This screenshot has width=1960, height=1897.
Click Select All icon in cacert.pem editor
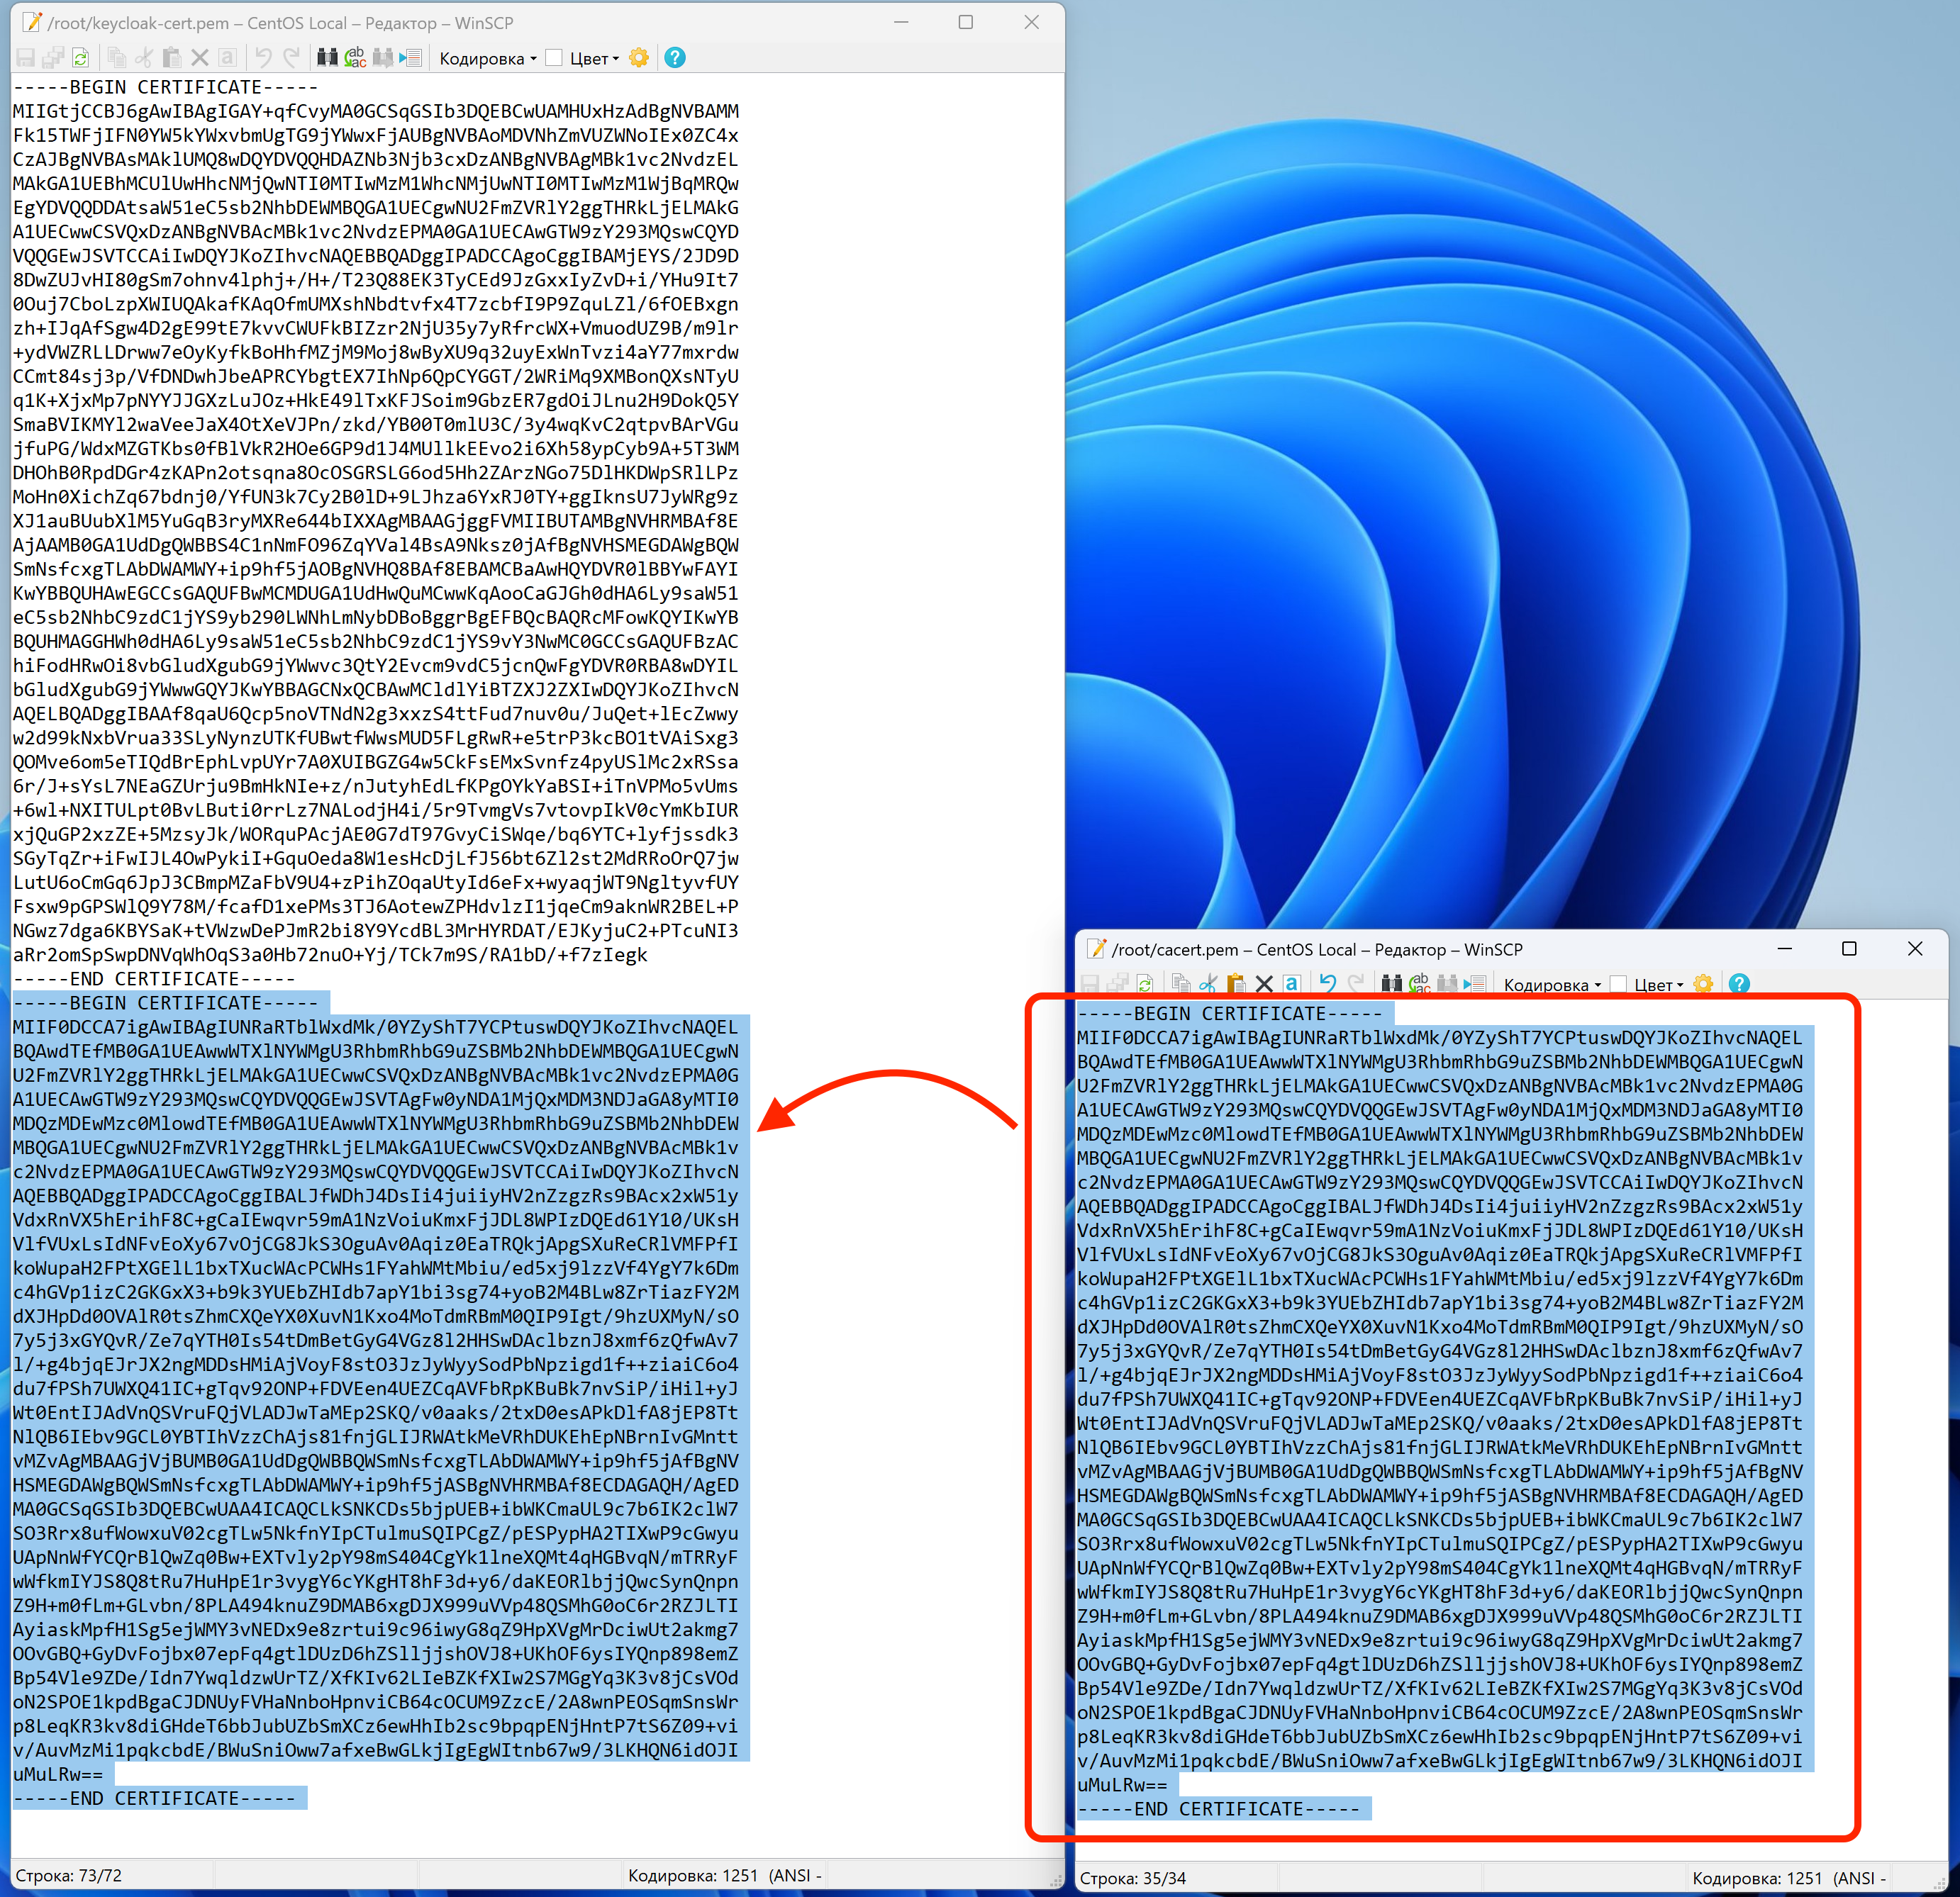[x=1292, y=983]
